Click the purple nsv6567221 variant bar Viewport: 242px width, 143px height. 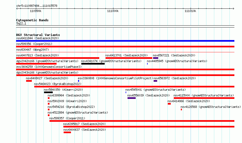(156, 58)
